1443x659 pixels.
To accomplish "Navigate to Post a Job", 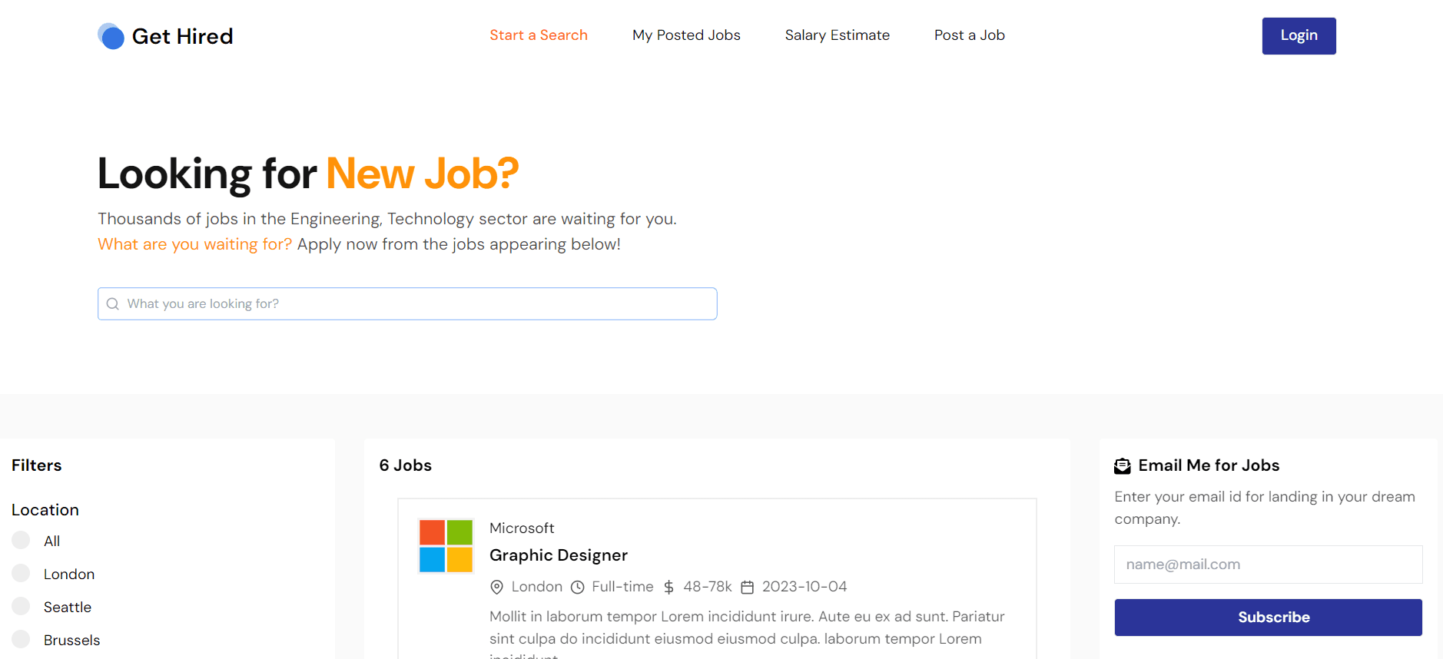I will (969, 35).
